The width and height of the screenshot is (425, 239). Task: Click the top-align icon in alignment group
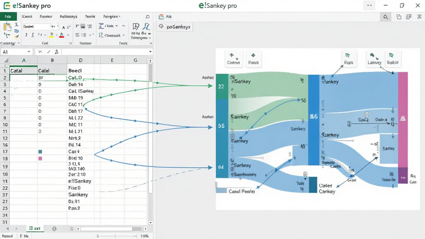click(77, 26)
